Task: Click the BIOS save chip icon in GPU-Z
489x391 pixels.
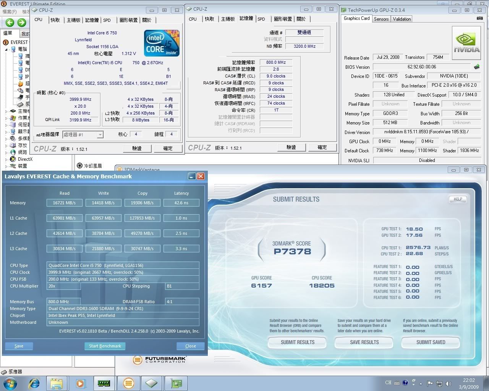Action: 476,67
